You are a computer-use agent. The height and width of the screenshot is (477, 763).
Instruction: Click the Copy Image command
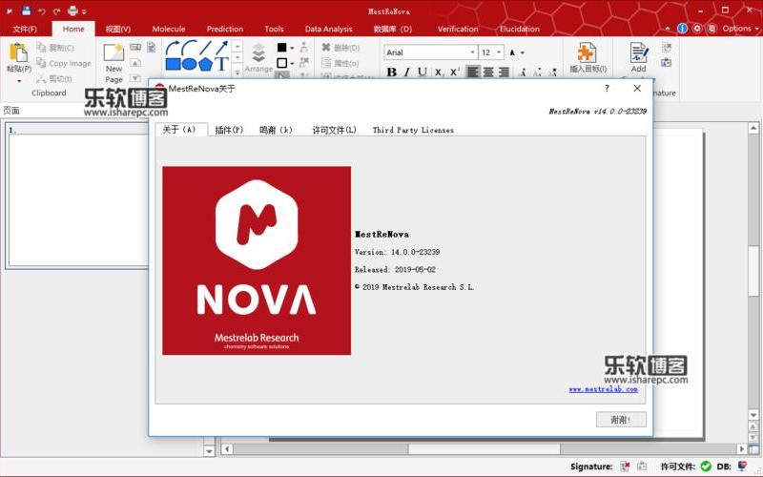pyautogui.click(x=64, y=63)
